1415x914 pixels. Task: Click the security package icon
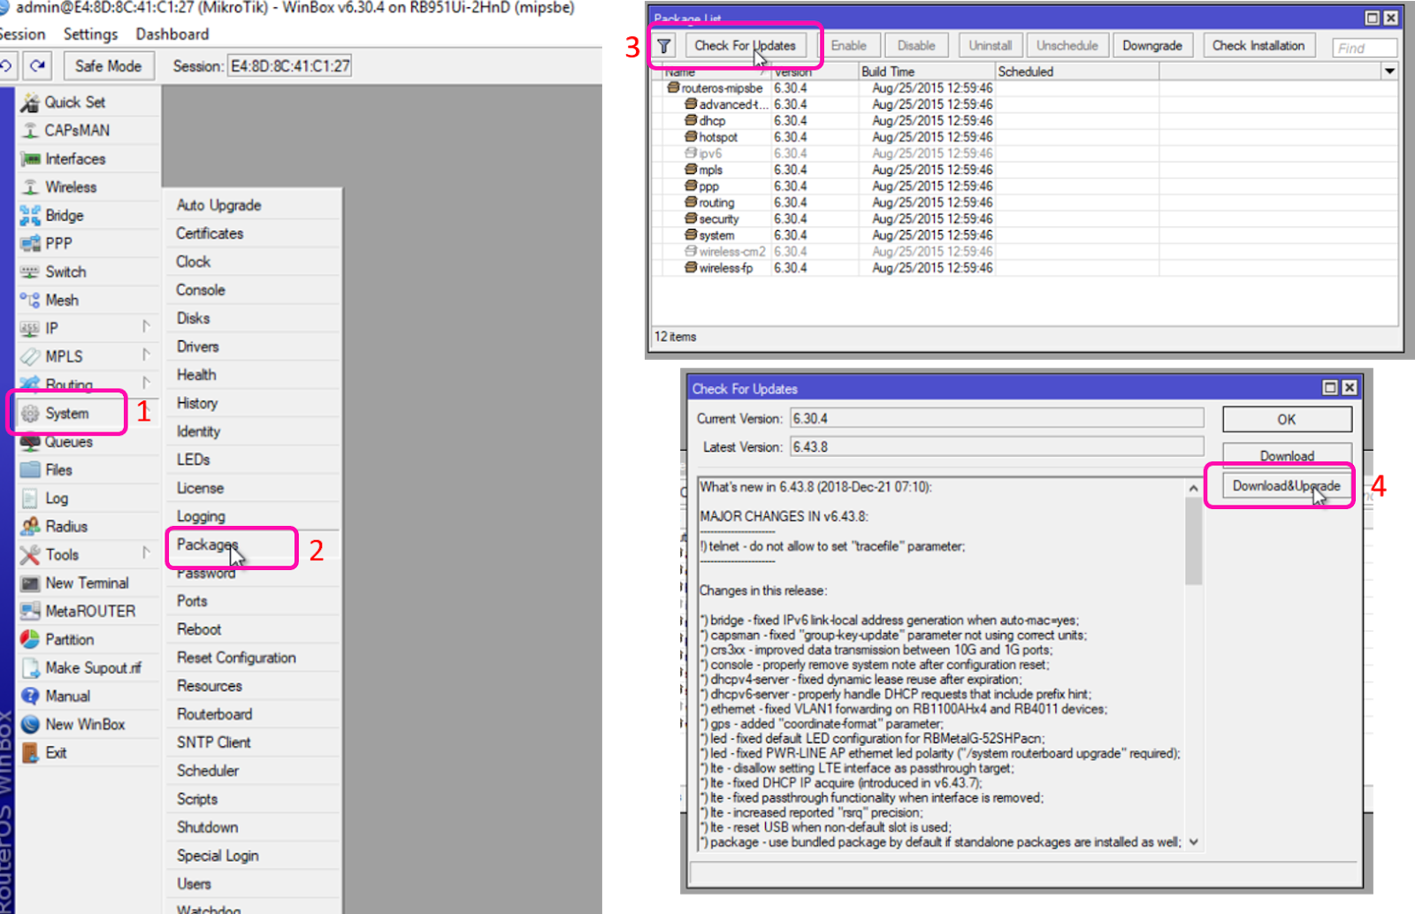point(691,218)
